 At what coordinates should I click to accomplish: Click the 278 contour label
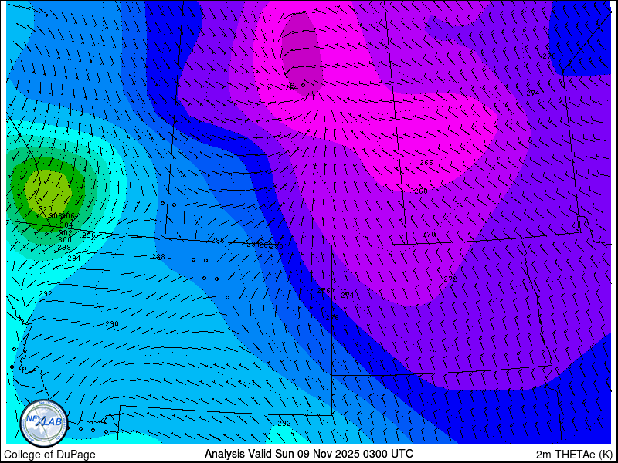tap(332, 317)
